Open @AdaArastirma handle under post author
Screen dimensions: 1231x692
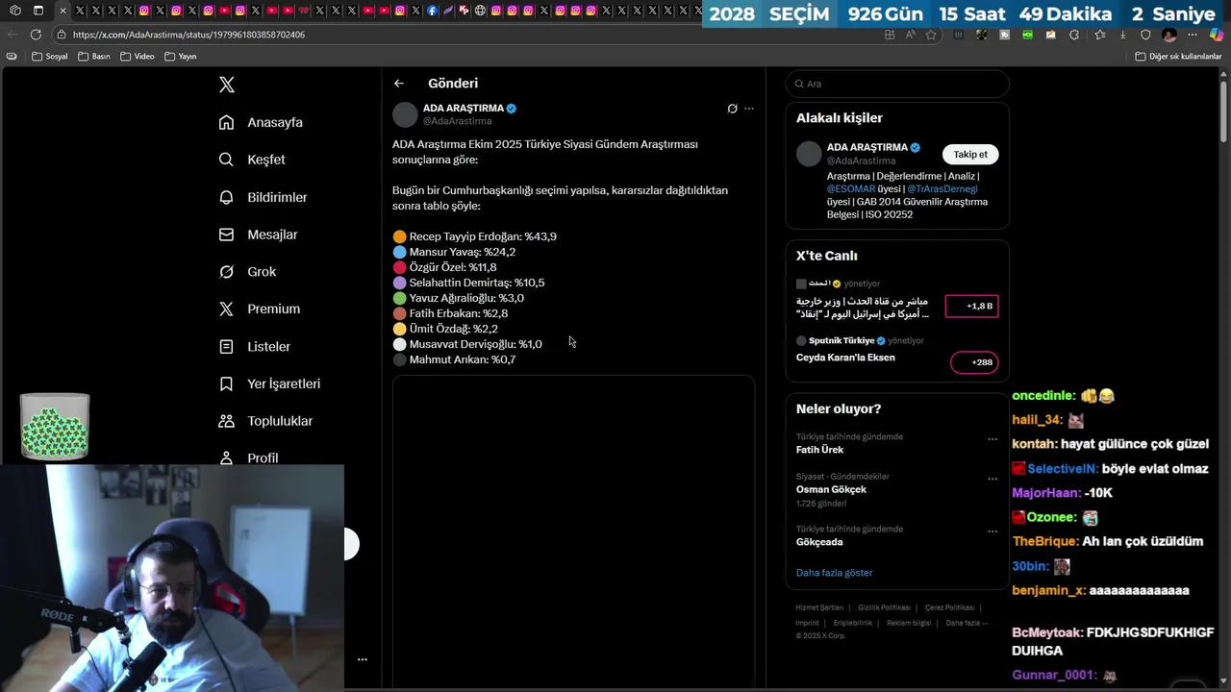point(457,121)
